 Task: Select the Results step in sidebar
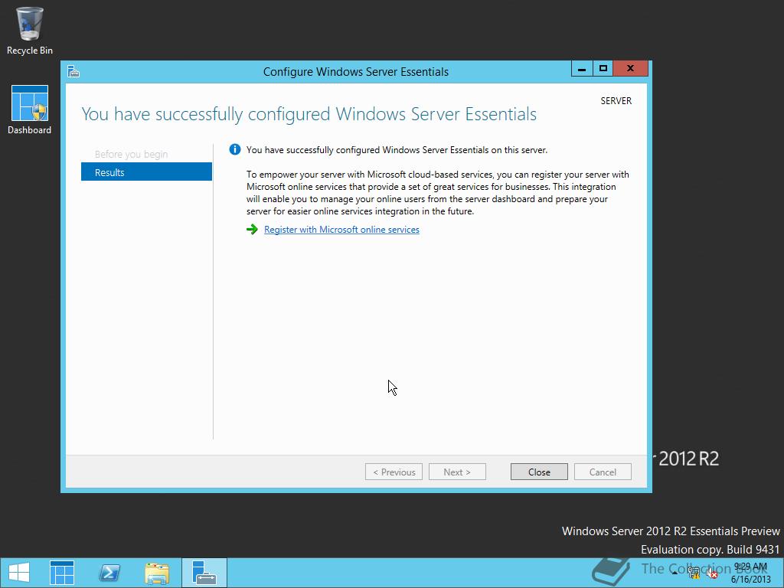(146, 172)
